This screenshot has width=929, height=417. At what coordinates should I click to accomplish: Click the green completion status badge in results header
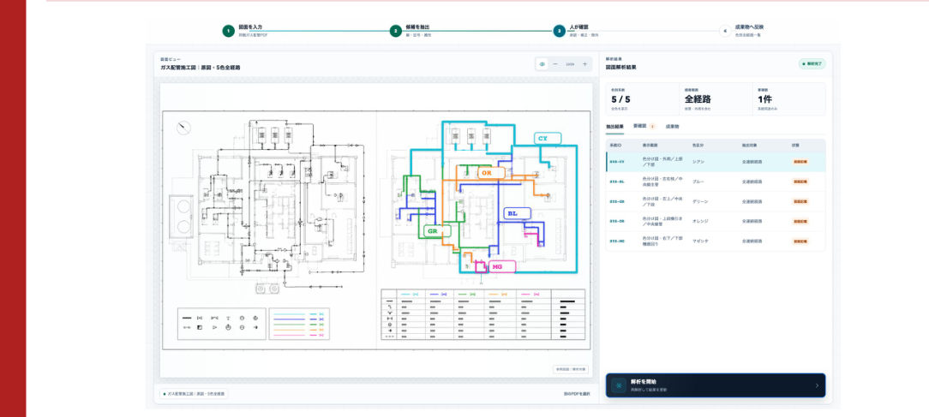tap(812, 64)
